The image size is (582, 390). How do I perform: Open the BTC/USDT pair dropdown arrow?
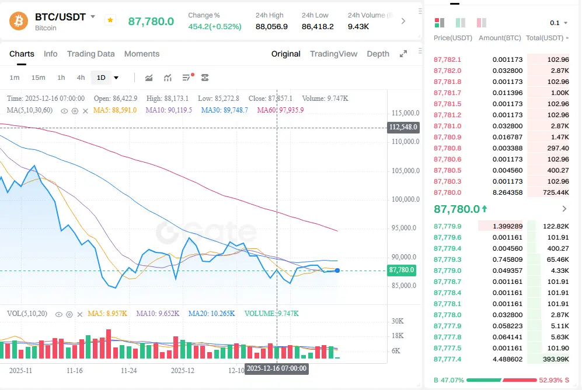pos(93,17)
